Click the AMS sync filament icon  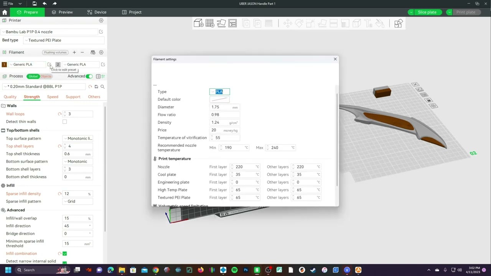pos(93,52)
